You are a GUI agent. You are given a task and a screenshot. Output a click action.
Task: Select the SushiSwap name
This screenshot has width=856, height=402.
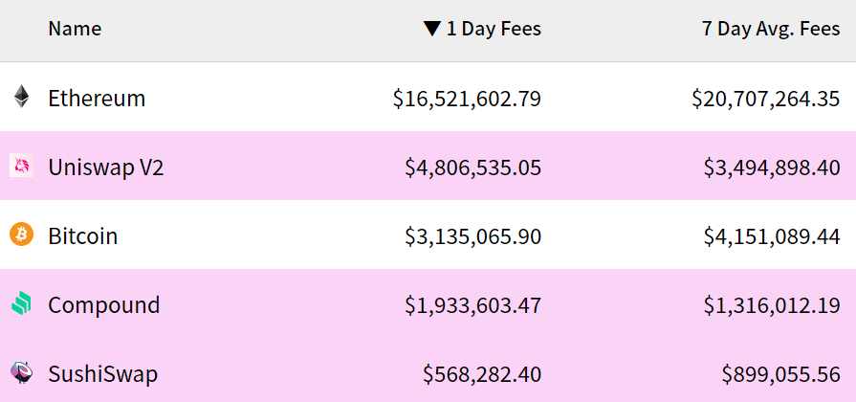coord(102,374)
